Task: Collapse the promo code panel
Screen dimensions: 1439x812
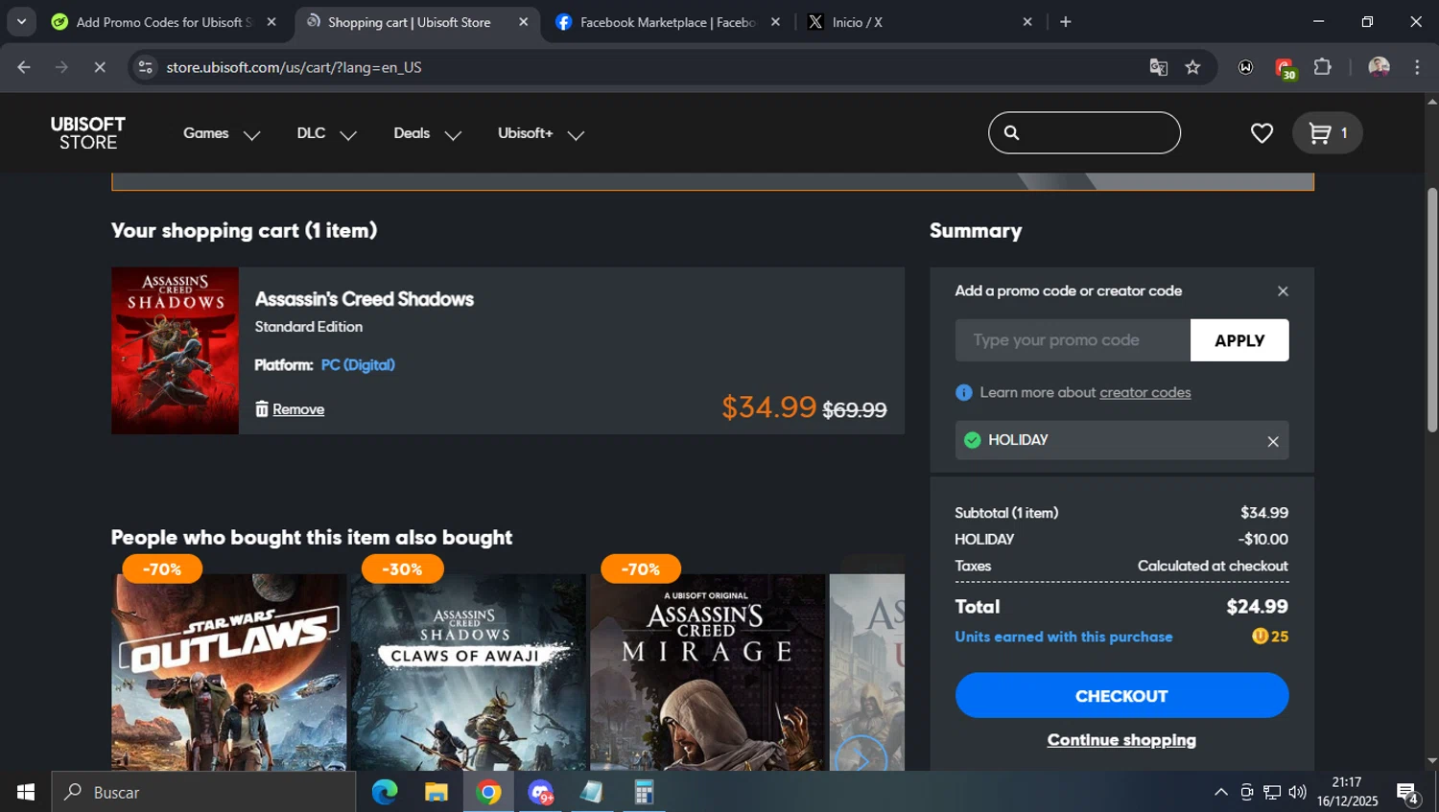Action: [x=1283, y=291]
